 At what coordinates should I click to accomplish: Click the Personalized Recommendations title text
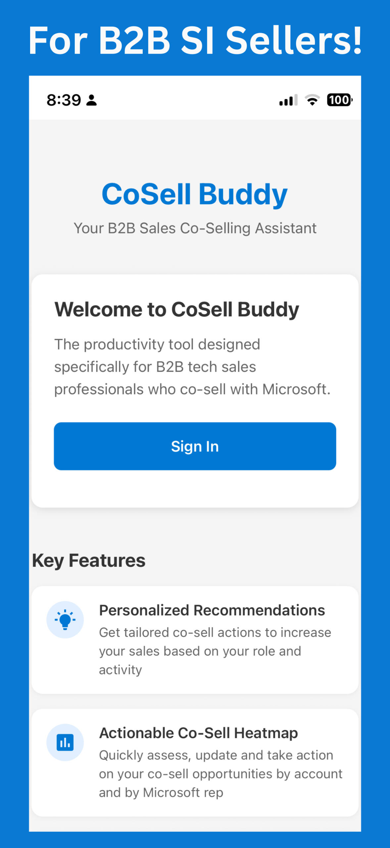pyautogui.click(x=212, y=610)
